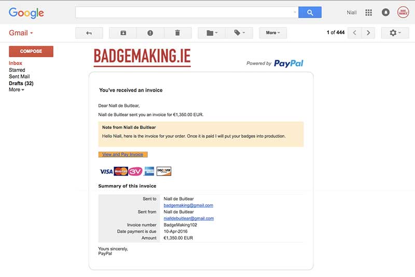
Task: Click 'Summary of this invoice' heading
Action: click(127, 186)
